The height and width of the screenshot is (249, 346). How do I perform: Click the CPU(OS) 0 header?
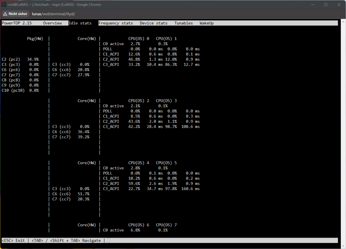tap(139, 39)
